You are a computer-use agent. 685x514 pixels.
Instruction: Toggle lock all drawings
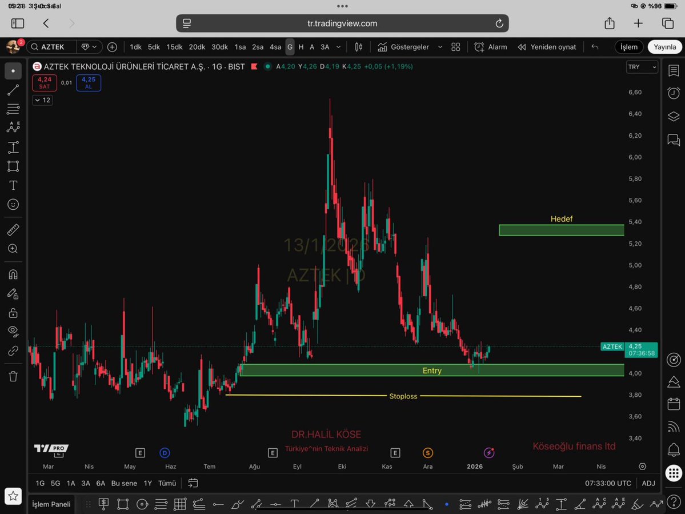(x=13, y=313)
